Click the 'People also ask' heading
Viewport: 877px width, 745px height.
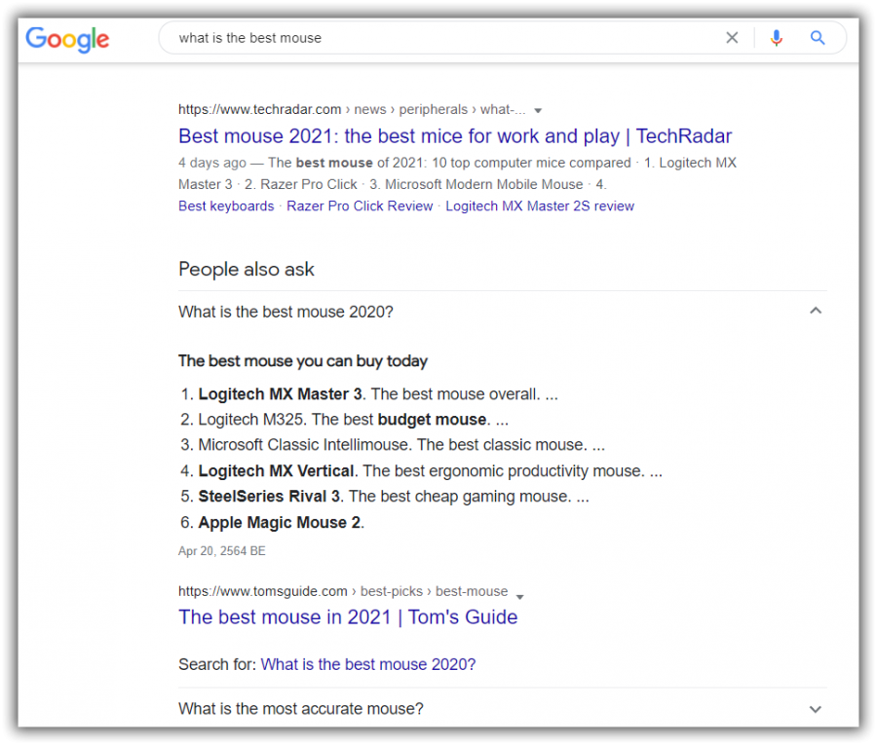point(247,270)
